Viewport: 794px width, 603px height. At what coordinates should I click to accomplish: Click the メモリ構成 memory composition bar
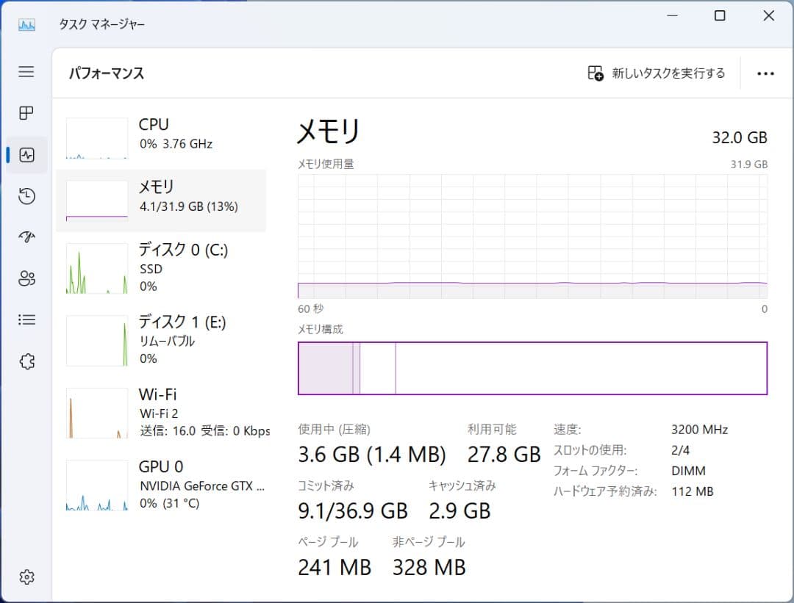532,368
